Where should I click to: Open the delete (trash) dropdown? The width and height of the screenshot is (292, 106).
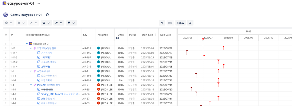tap(21, 23)
